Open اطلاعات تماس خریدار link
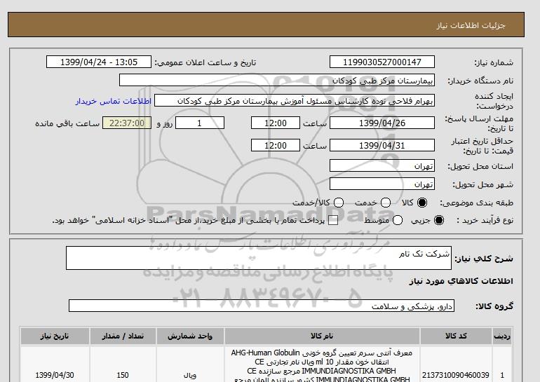The width and height of the screenshot is (540, 382). pyautogui.click(x=114, y=101)
